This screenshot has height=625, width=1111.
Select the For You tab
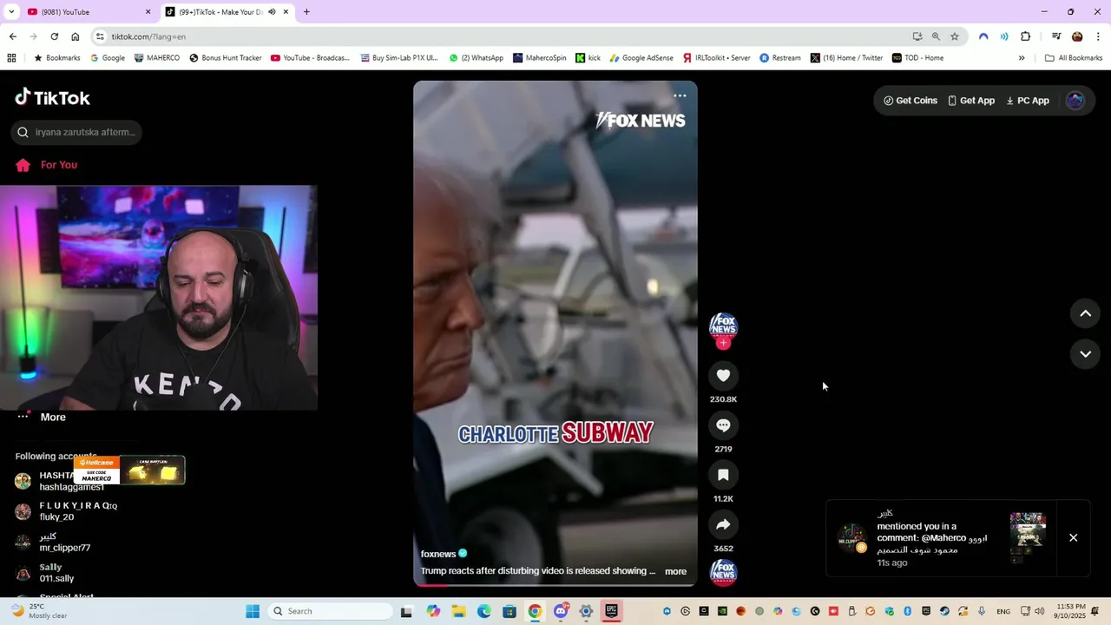point(47,165)
